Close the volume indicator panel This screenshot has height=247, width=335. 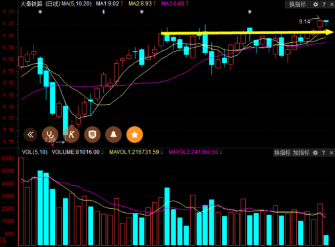332,153
